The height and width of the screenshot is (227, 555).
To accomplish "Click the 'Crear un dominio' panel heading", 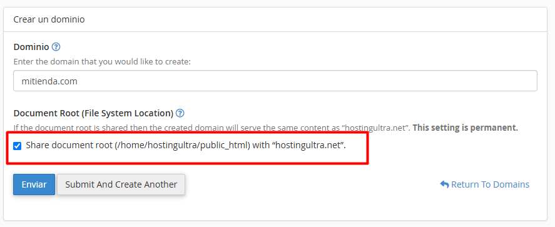I will [49, 19].
